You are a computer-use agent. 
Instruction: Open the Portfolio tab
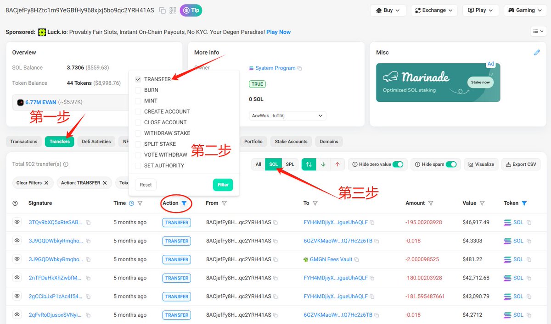[x=253, y=142]
